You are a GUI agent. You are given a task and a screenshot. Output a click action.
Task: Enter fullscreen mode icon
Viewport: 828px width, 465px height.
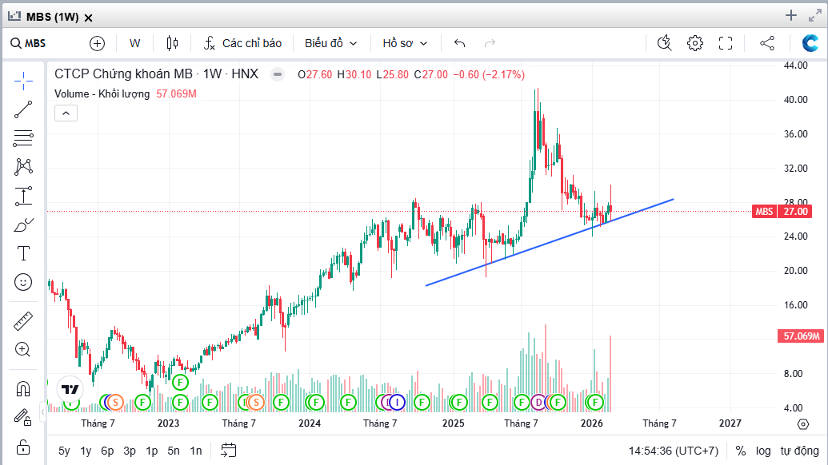(726, 43)
